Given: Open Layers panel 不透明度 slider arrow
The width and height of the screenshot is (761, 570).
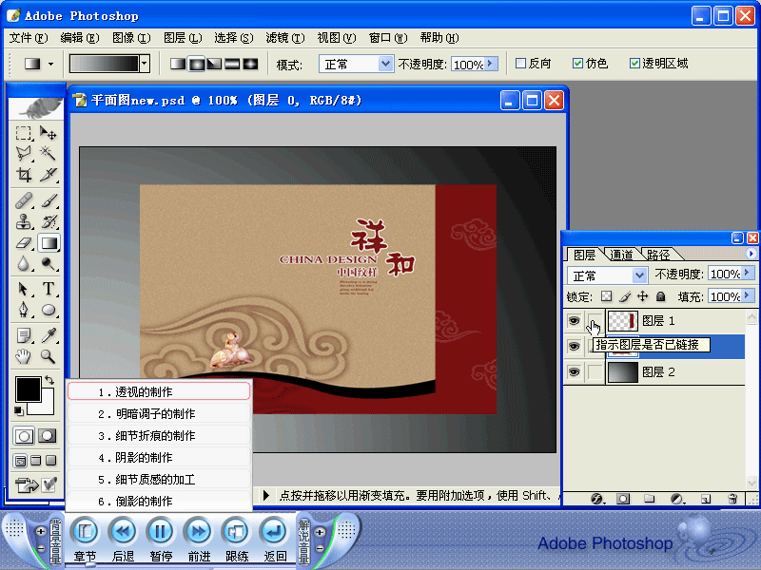Looking at the screenshot, I should pyautogui.click(x=748, y=274).
